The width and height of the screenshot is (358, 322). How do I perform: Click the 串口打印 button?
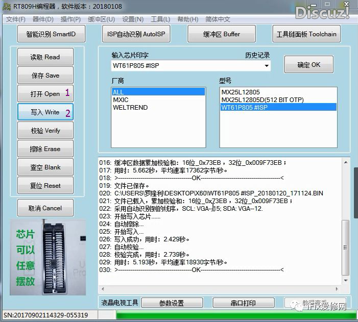[244, 303]
